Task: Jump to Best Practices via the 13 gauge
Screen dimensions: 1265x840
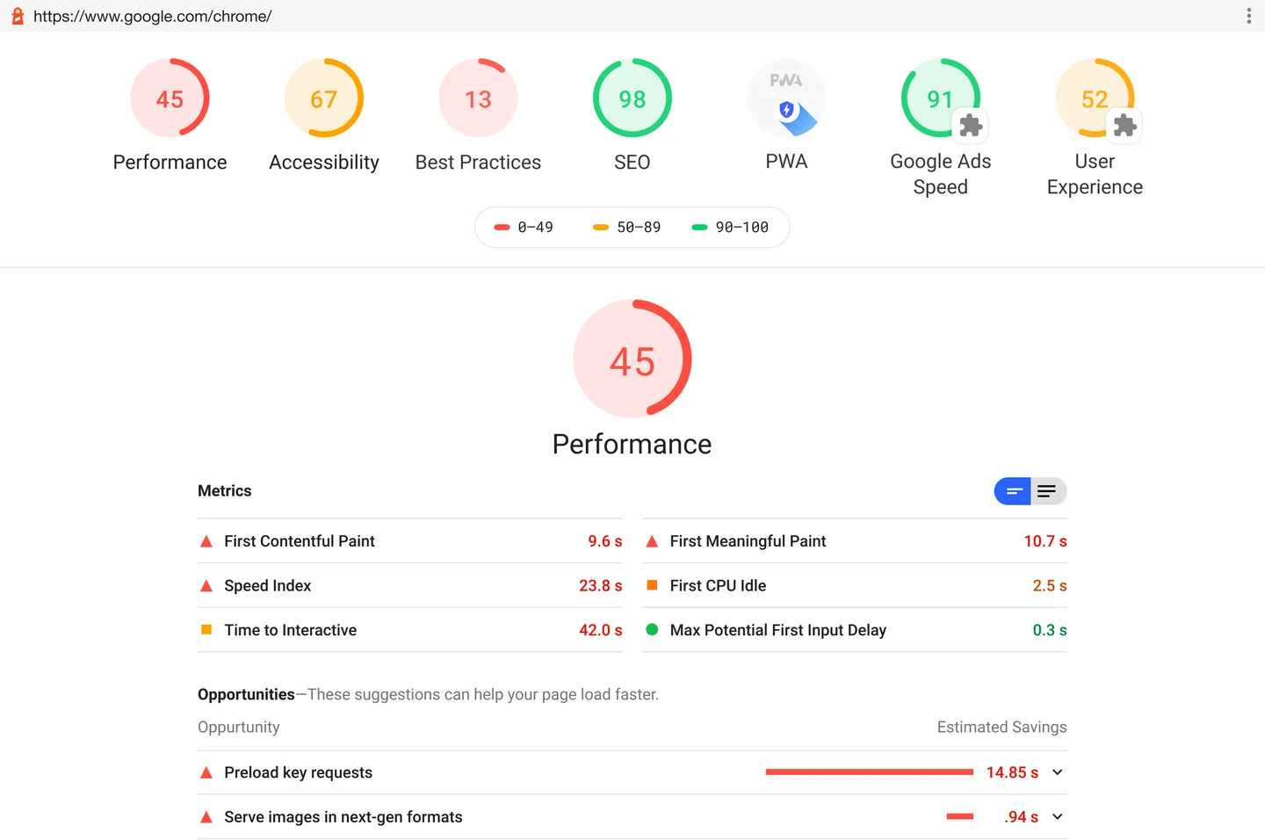Action: 478,98
